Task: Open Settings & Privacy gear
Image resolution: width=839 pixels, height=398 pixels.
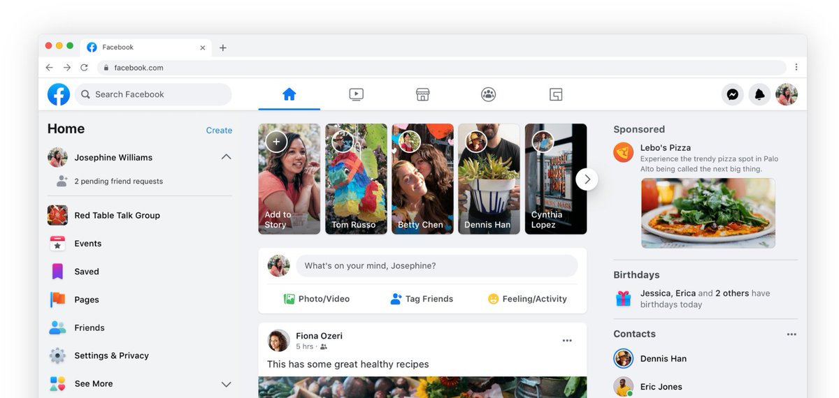Action: pyautogui.click(x=57, y=355)
